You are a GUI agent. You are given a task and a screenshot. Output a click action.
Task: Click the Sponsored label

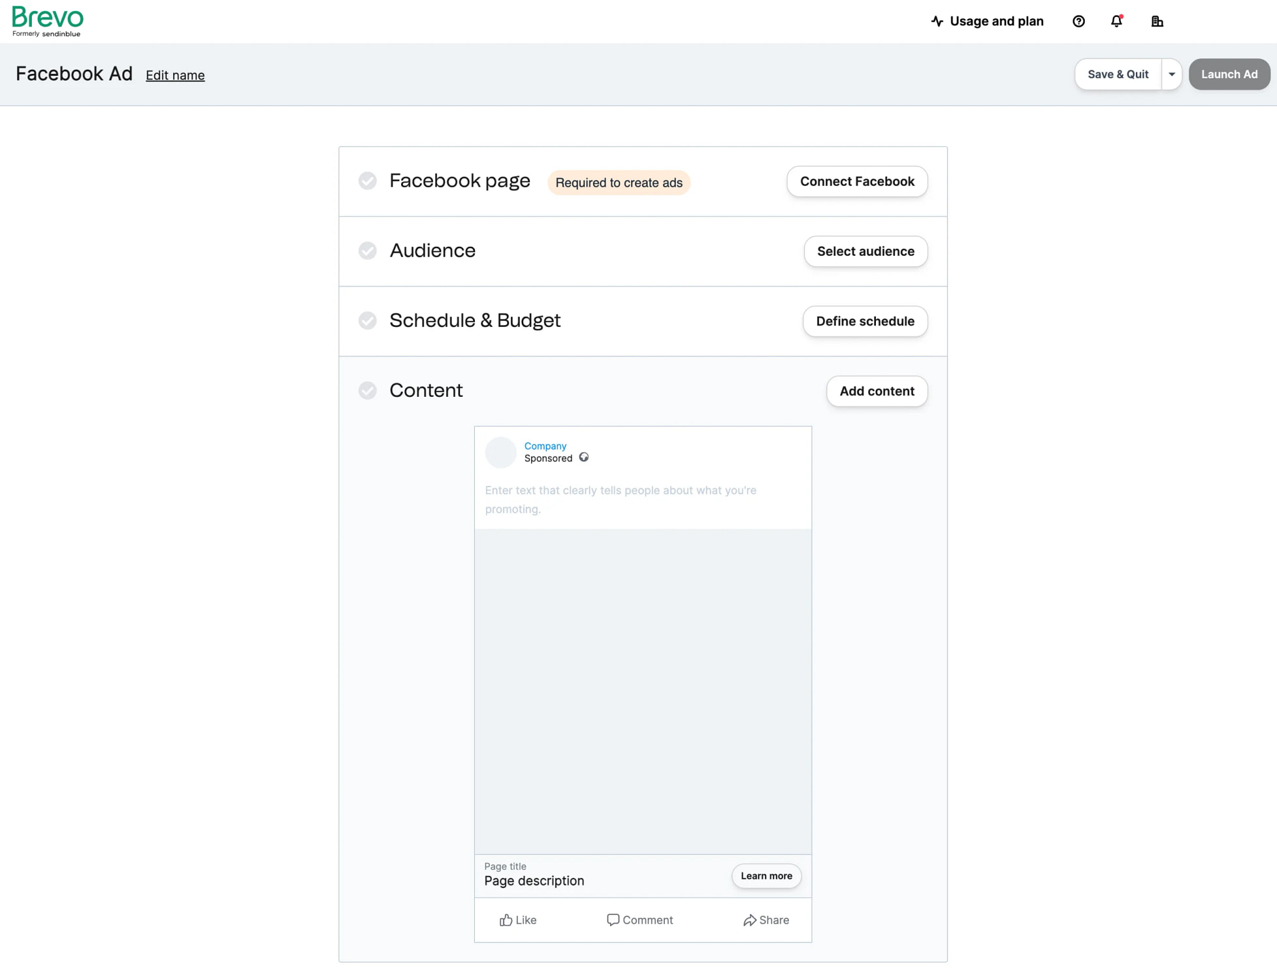click(x=548, y=458)
